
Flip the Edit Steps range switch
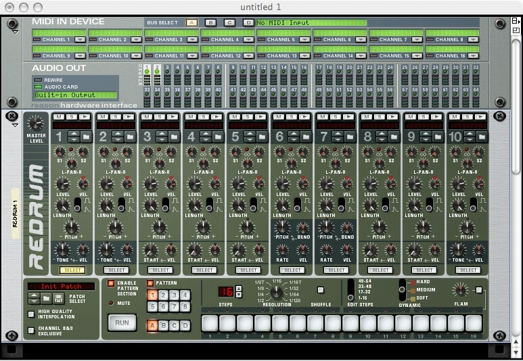[350, 290]
